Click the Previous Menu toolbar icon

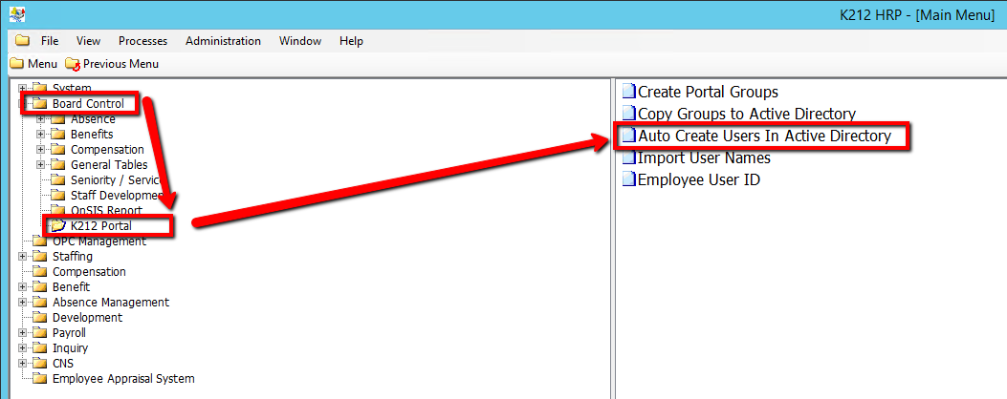click(73, 64)
